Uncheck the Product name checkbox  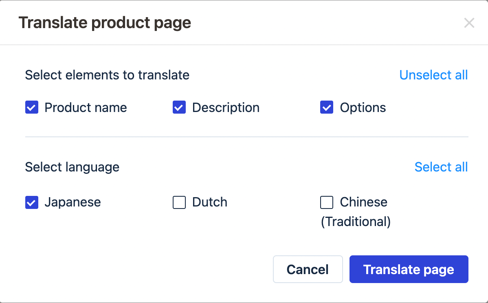click(32, 108)
